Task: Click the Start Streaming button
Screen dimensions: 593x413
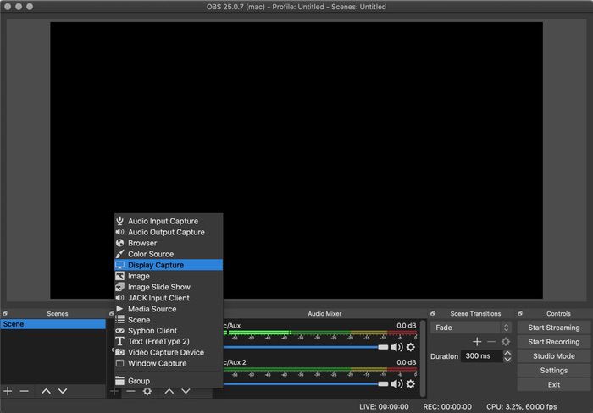Action: pyautogui.click(x=553, y=328)
